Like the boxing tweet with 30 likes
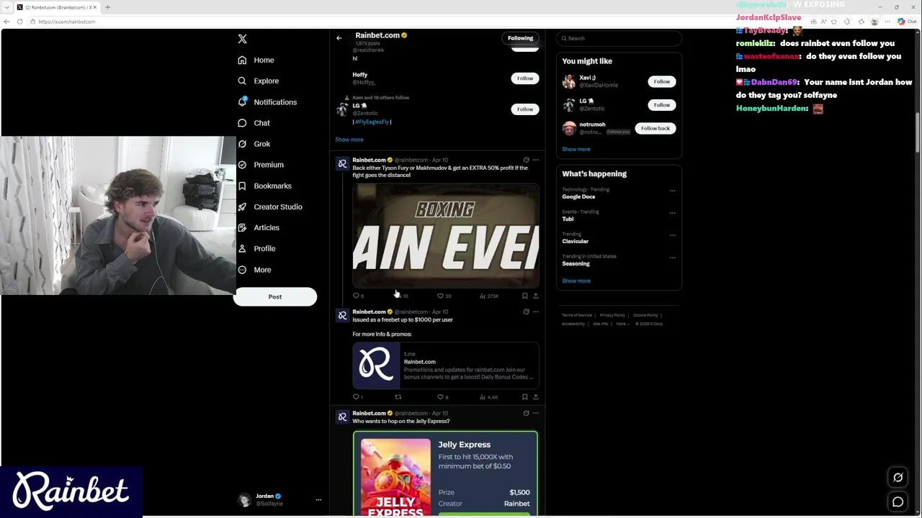 coord(440,296)
